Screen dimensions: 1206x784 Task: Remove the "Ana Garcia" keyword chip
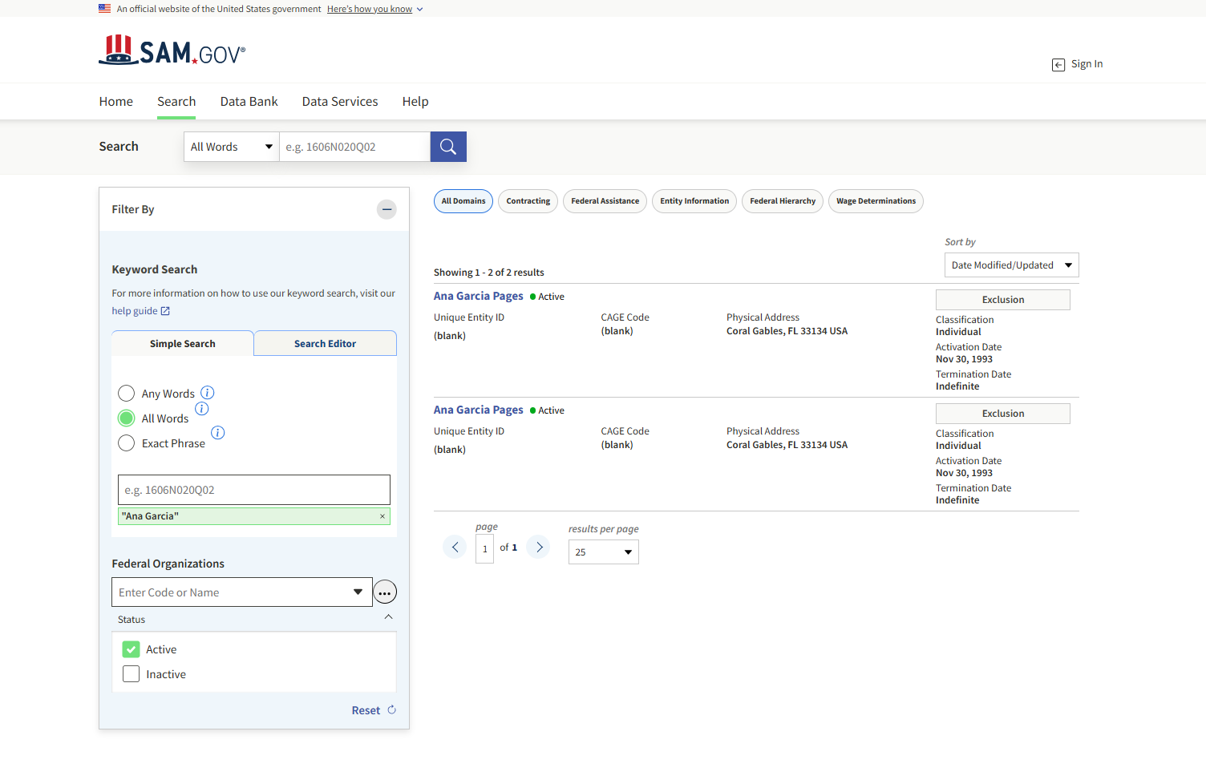click(382, 516)
